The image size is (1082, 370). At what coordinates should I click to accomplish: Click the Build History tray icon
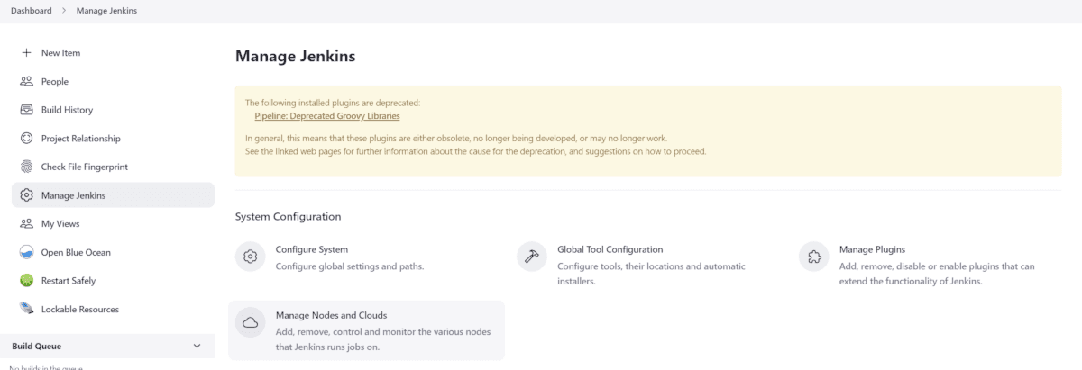pyautogui.click(x=26, y=110)
